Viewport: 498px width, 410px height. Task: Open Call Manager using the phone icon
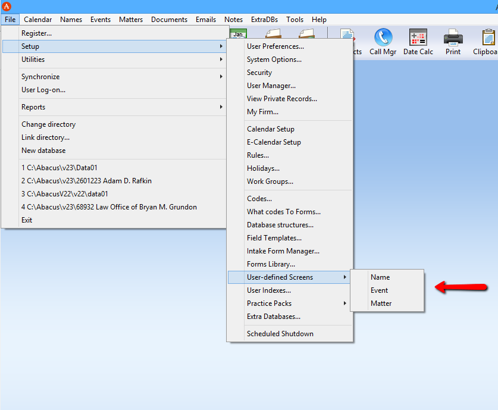click(383, 37)
